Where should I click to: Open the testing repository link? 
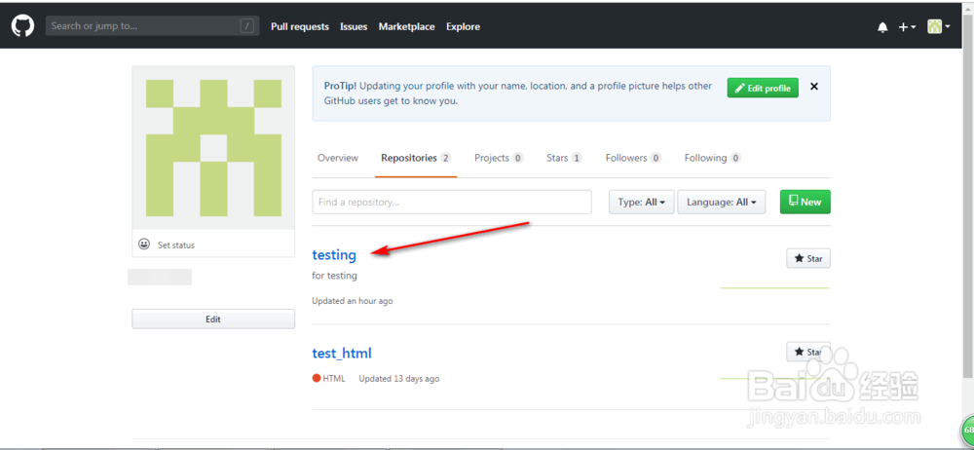[334, 255]
